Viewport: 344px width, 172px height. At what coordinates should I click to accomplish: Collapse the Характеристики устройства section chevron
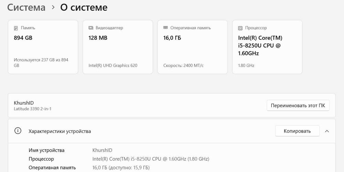(327, 131)
